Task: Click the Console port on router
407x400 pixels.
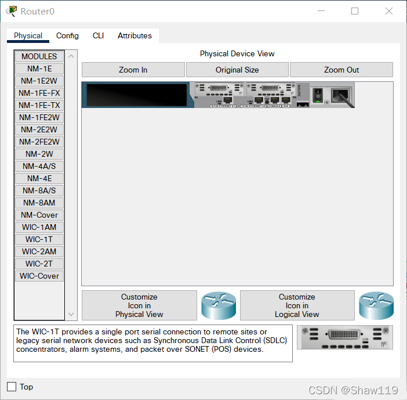Action: pyautogui.click(x=275, y=100)
